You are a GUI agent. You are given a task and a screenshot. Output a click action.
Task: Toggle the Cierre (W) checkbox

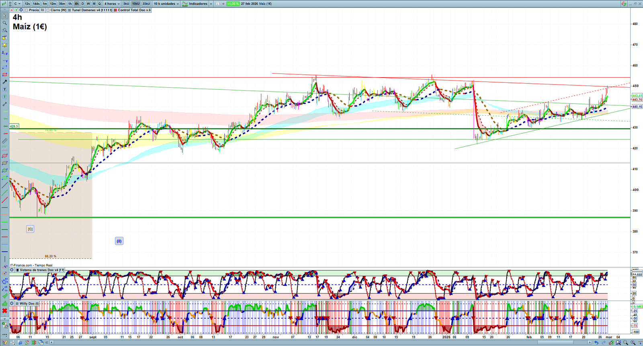[48, 10]
